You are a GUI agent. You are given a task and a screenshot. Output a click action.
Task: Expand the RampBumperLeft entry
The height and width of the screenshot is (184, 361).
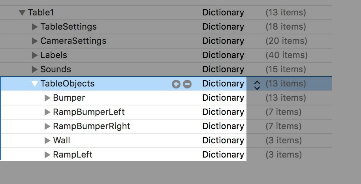click(47, 112)
